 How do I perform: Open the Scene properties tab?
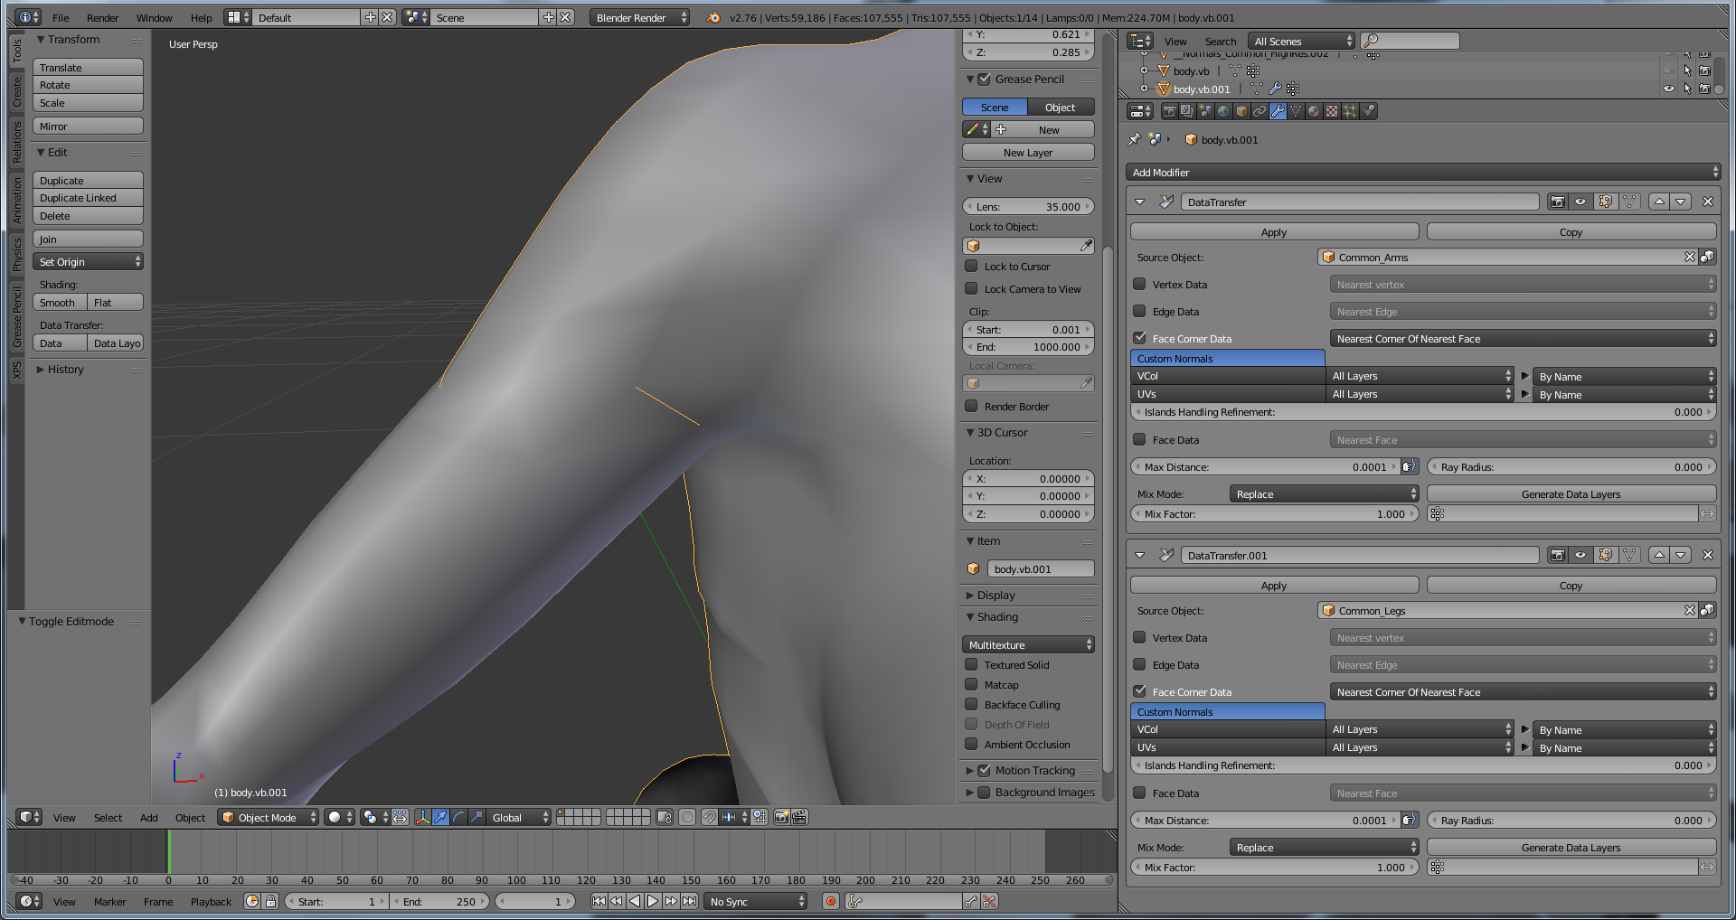tap(1205, 111)
